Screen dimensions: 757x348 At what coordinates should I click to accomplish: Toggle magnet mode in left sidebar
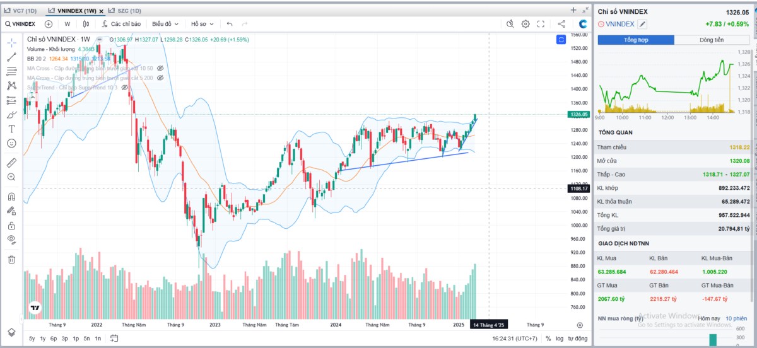pyautogui.click(x=11, y=196)
